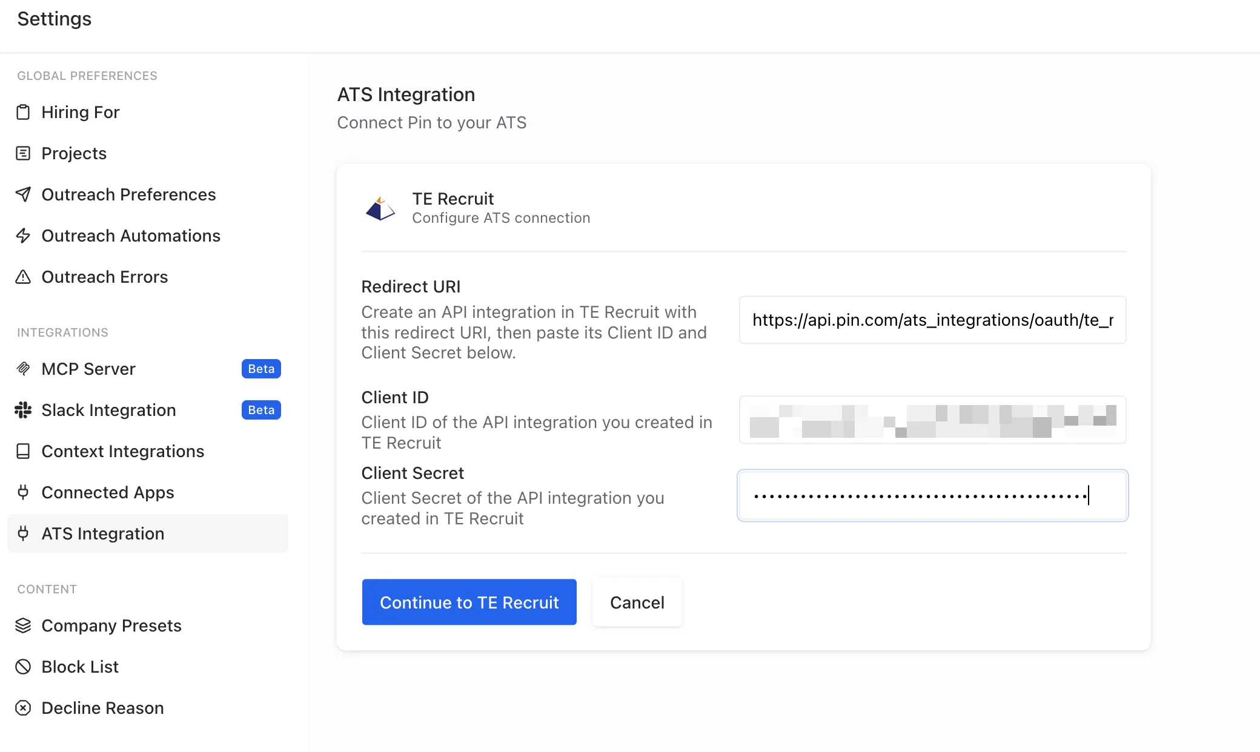This screenshot has width=1260, height=752.
Task: Click the Slack logo icon
Action: 23,410
